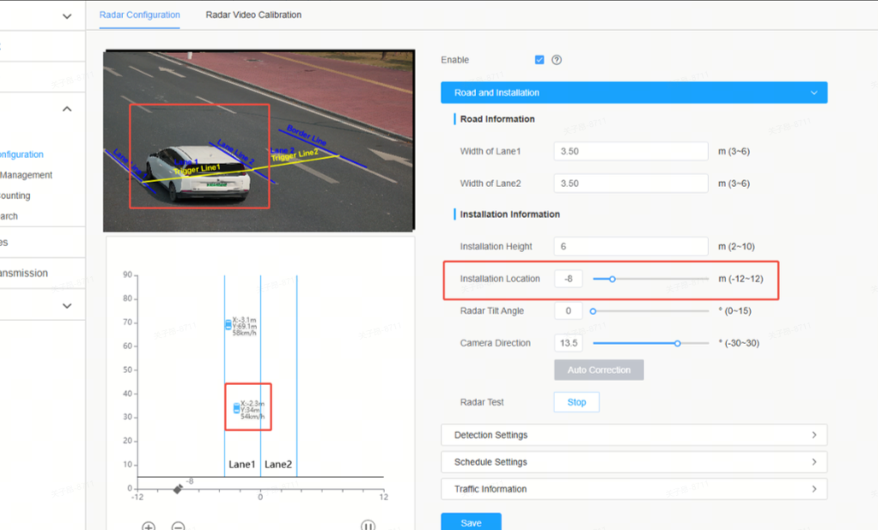
Task: Click the help icon next to Enable
Action: (x=557, y=60)
